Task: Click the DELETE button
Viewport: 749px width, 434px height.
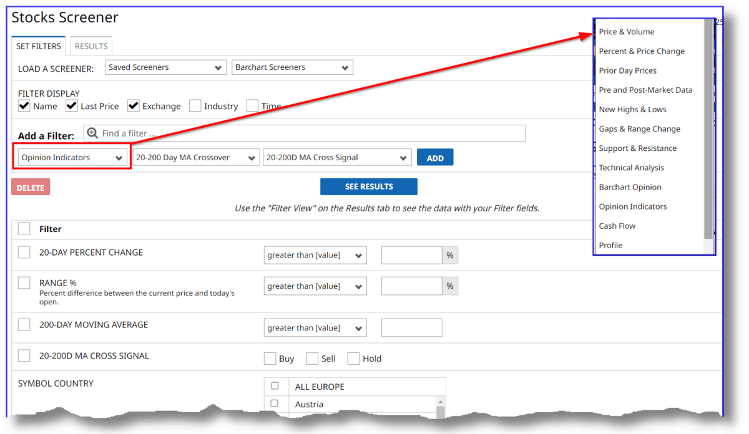Action: 30,186
